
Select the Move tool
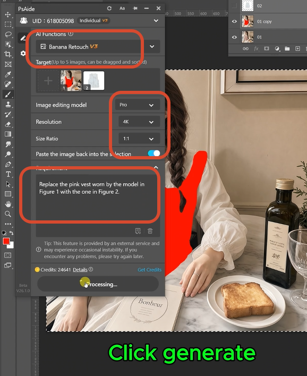pyautogui.click(x=7, y=15)
